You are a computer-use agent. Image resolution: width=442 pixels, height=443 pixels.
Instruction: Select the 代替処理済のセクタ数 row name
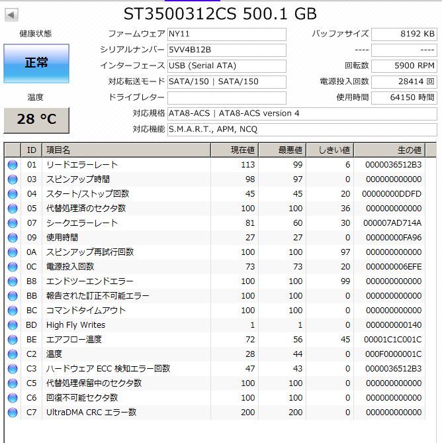86,209
